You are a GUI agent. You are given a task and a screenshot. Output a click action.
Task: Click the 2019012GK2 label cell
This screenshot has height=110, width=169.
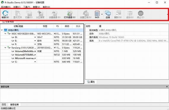pos(45,48)
